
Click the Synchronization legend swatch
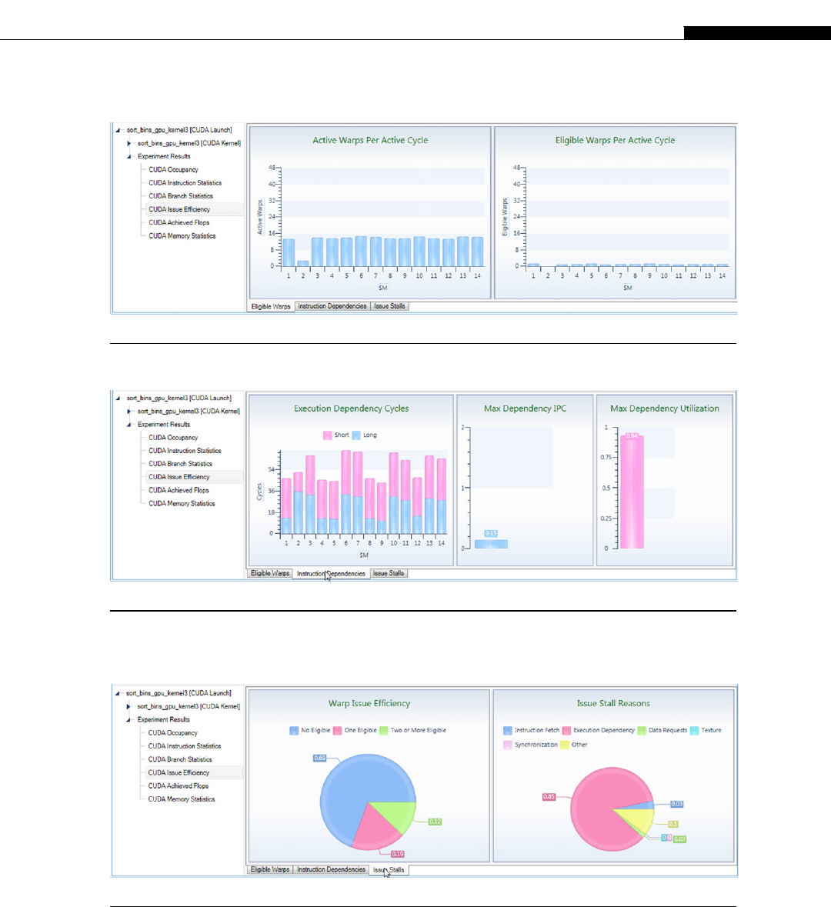(x=508, y=745)
